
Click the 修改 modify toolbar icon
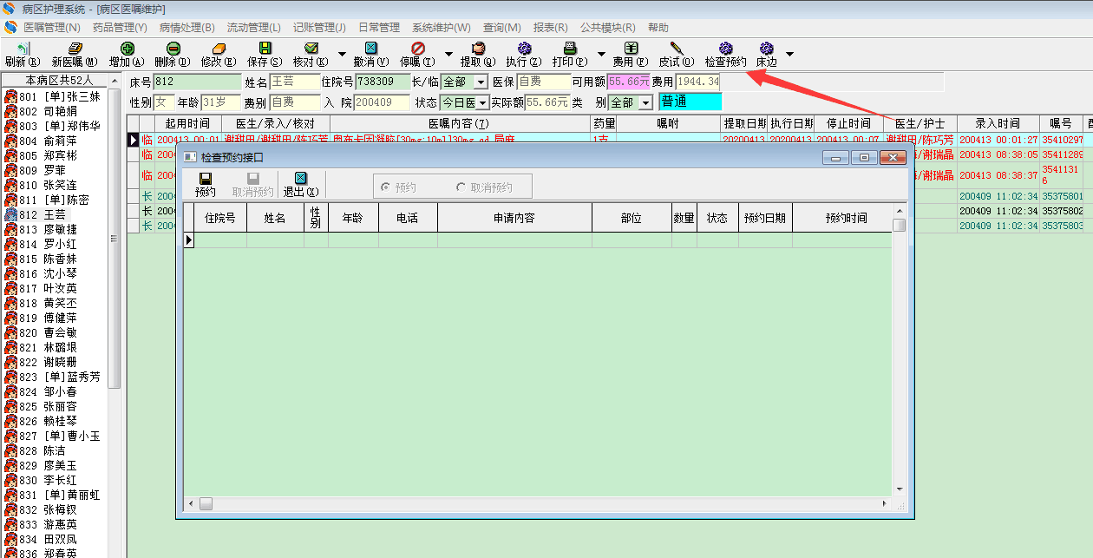(219, 49)
